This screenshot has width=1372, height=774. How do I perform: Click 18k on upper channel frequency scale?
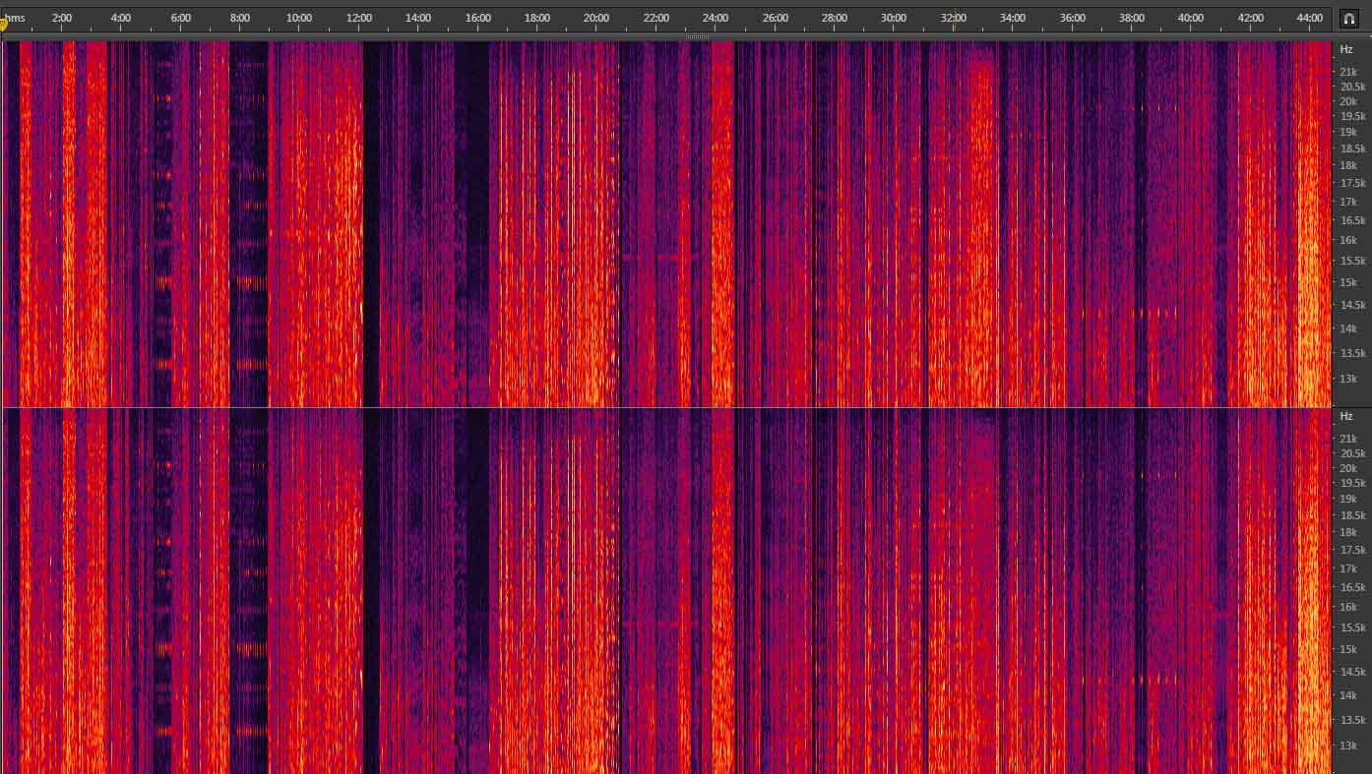click(x=1348, y=165)
